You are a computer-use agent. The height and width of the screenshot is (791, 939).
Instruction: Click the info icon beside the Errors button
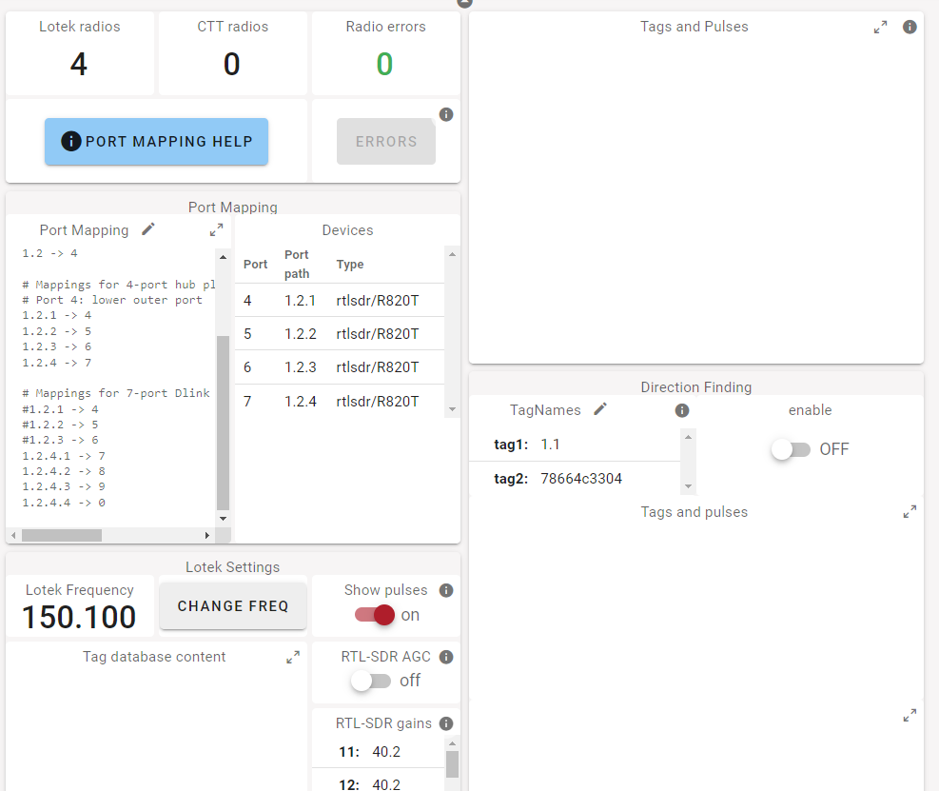[446, 114]
